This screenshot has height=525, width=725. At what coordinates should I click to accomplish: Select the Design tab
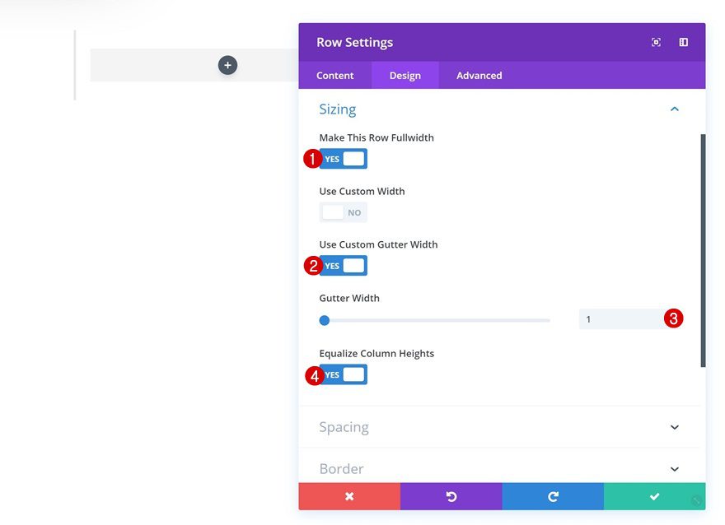point(405,75)
